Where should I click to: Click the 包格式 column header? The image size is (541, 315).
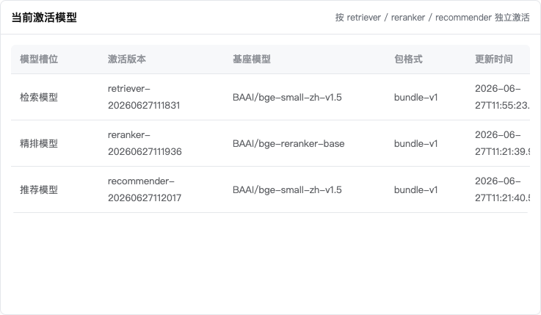[x=408, y=59]
